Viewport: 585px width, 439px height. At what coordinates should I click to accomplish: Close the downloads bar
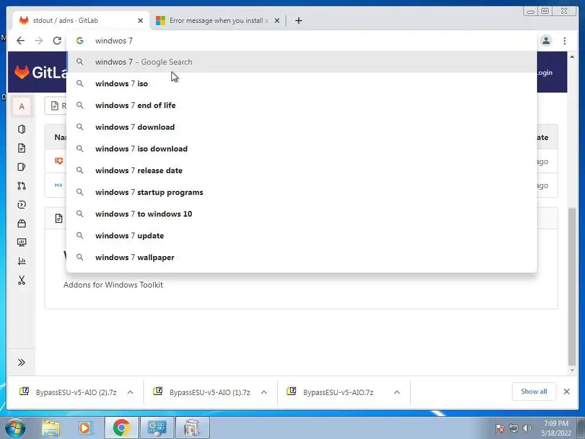[566, 392]
